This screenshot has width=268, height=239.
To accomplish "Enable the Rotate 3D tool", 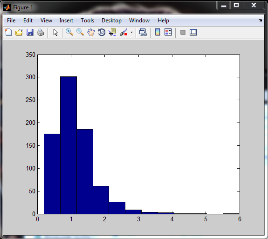I will (102, 32).
